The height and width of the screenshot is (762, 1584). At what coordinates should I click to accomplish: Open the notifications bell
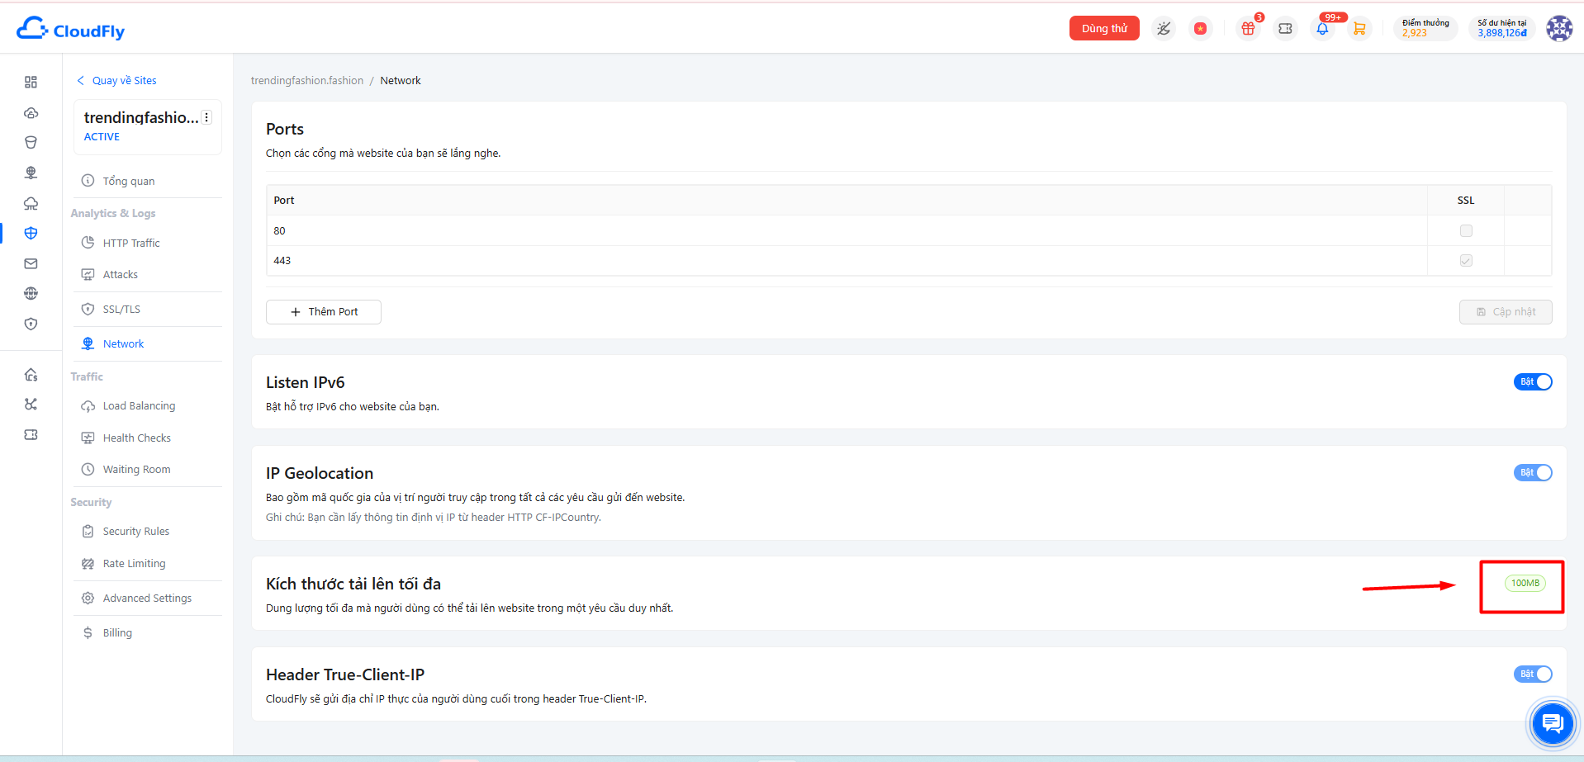[1322, 29]
